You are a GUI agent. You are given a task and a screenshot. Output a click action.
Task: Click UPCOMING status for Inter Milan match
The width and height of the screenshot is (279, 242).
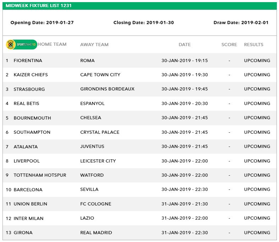pos(257,218)
